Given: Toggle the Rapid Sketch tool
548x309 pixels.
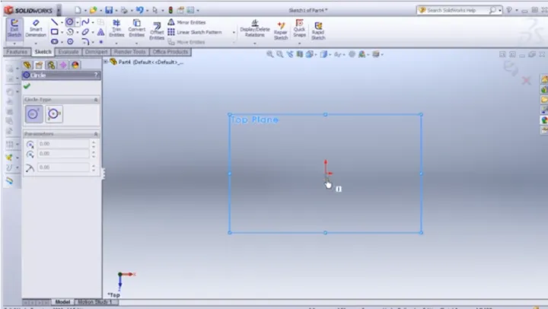Looking at the screenshot, I should pyautogui.click(x=318, y=28).
